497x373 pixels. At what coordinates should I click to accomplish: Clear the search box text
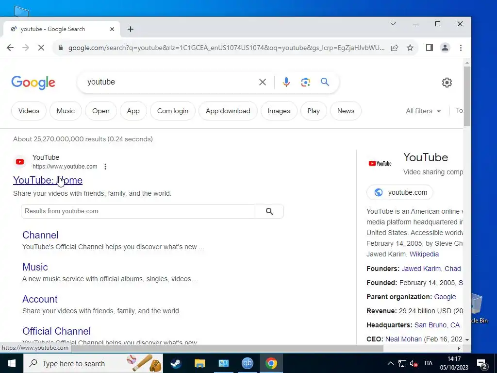(263, 82)
